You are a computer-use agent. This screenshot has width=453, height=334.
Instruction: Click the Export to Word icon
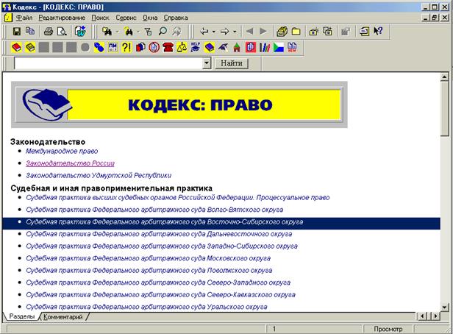click(80, 31)
